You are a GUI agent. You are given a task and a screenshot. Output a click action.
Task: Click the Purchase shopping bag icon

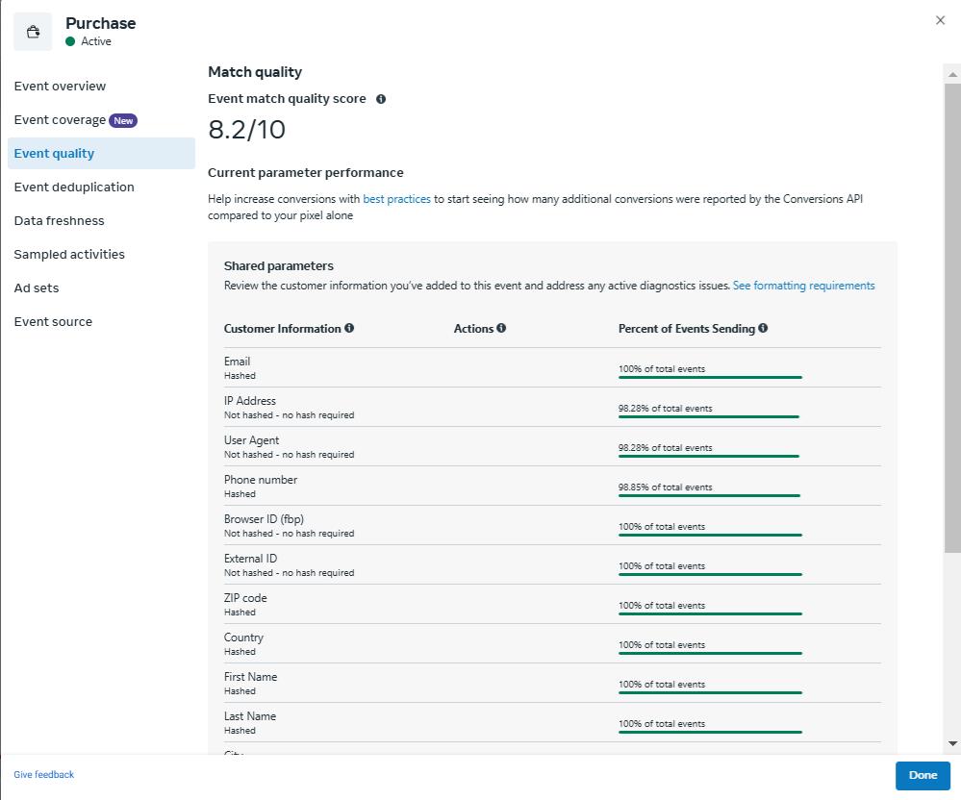pyautogui.click(x=33, y=31)
